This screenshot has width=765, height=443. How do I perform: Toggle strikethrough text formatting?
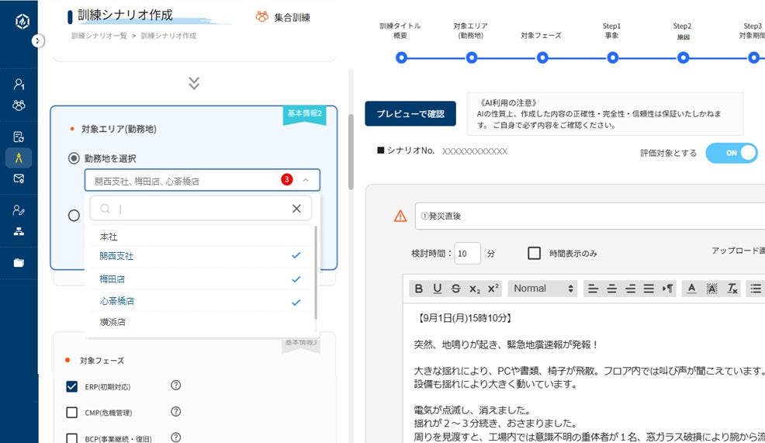coord(455,289)
